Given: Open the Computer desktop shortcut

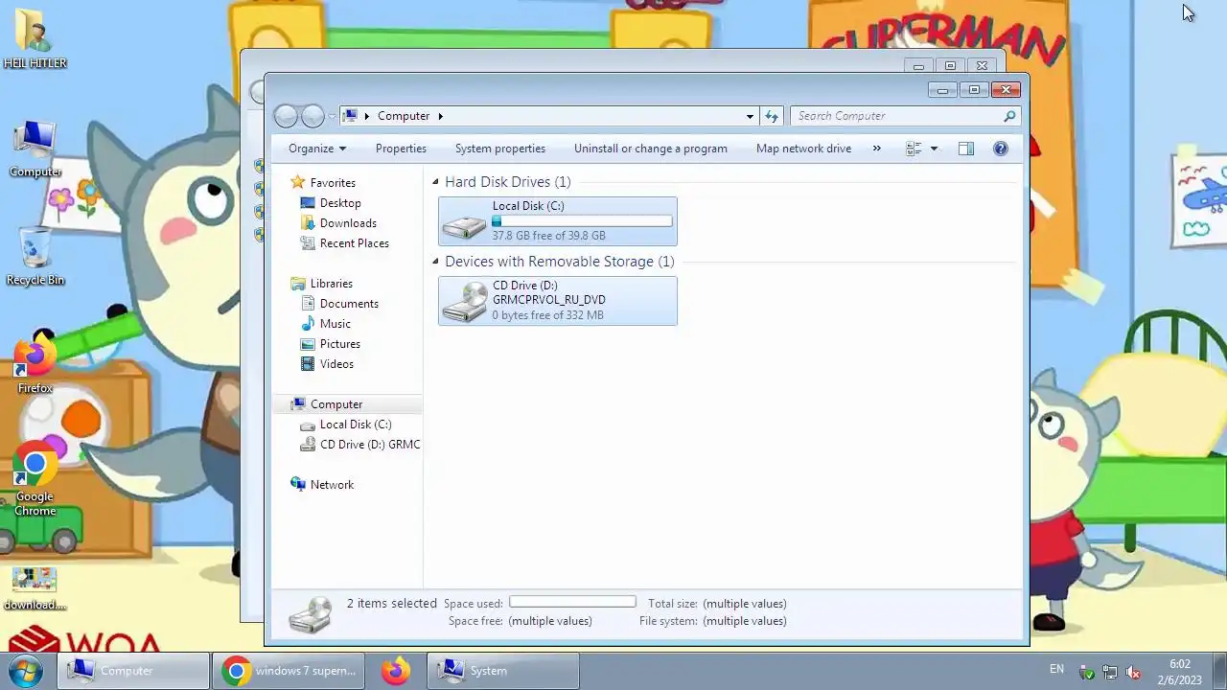Looking at the screenshot, I should click(x=35, y=149).
